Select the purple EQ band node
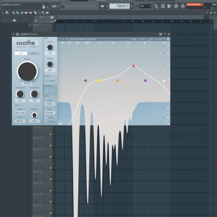The image size is (217, 217). 145,81
